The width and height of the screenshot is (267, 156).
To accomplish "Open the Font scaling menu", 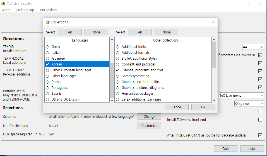I will click(x=47, y=10).
